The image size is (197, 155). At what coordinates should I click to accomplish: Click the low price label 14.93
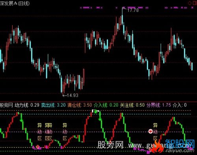(72, 95)
